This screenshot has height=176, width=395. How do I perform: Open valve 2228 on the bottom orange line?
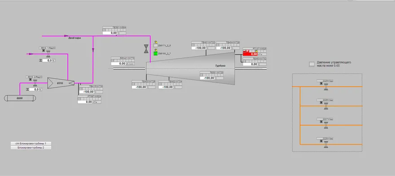[326, 144]
